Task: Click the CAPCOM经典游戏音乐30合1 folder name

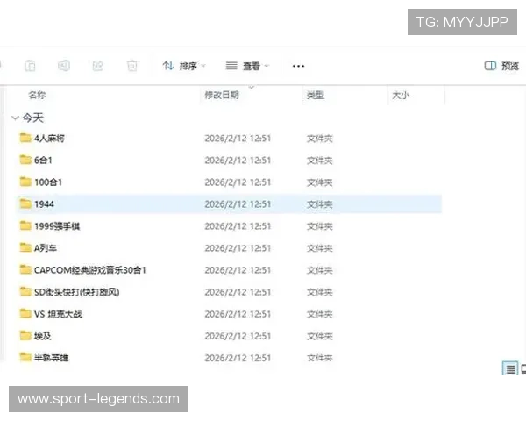Action: (90, 270)
